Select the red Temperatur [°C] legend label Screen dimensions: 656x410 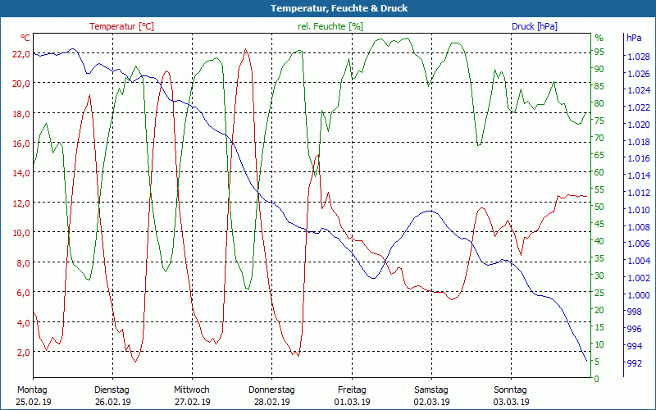121,26
